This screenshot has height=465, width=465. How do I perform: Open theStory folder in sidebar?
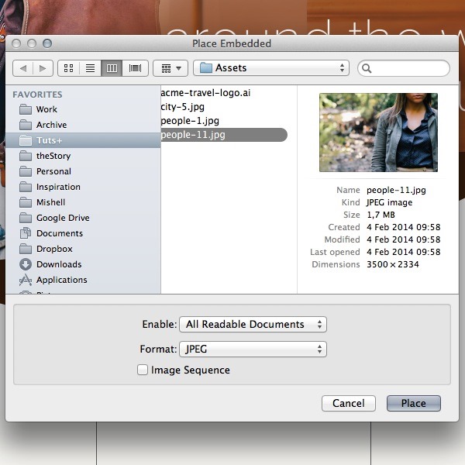click(x=83, y=156)
